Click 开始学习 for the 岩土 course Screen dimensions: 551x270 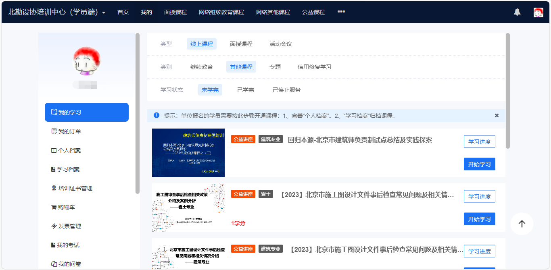click(x=480, y=219)
